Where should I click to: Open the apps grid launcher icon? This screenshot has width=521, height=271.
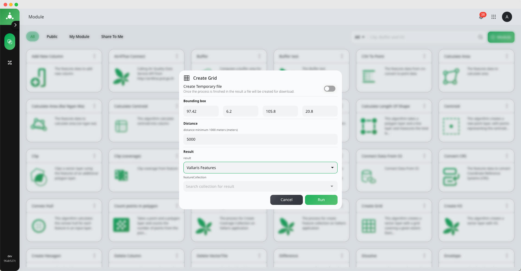(x=494, y=17)
